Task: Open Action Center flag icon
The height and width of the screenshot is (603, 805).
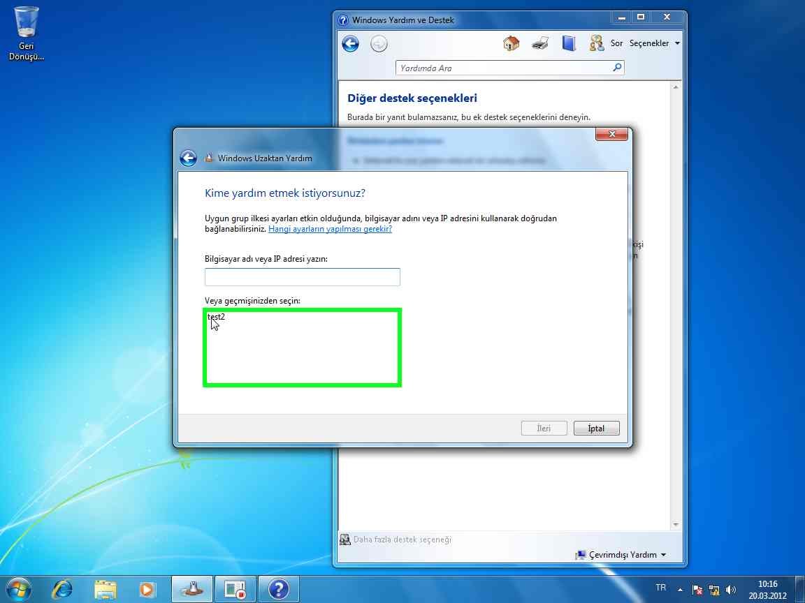Action: click(697, 590)
